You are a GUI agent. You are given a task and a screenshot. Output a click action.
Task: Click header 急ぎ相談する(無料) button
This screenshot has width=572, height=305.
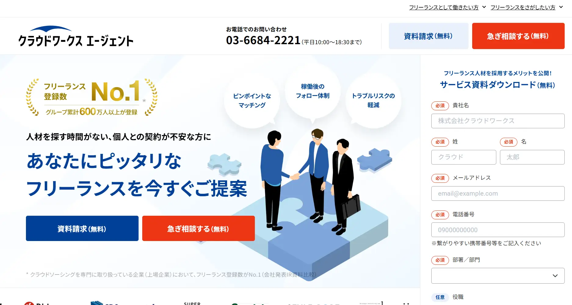(x=518, y=36)
